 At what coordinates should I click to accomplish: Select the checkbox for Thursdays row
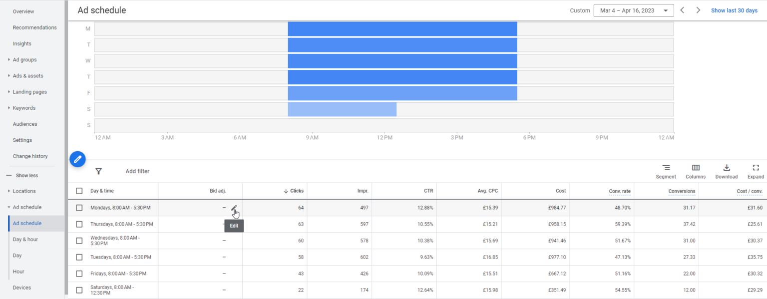coord(78,224)
